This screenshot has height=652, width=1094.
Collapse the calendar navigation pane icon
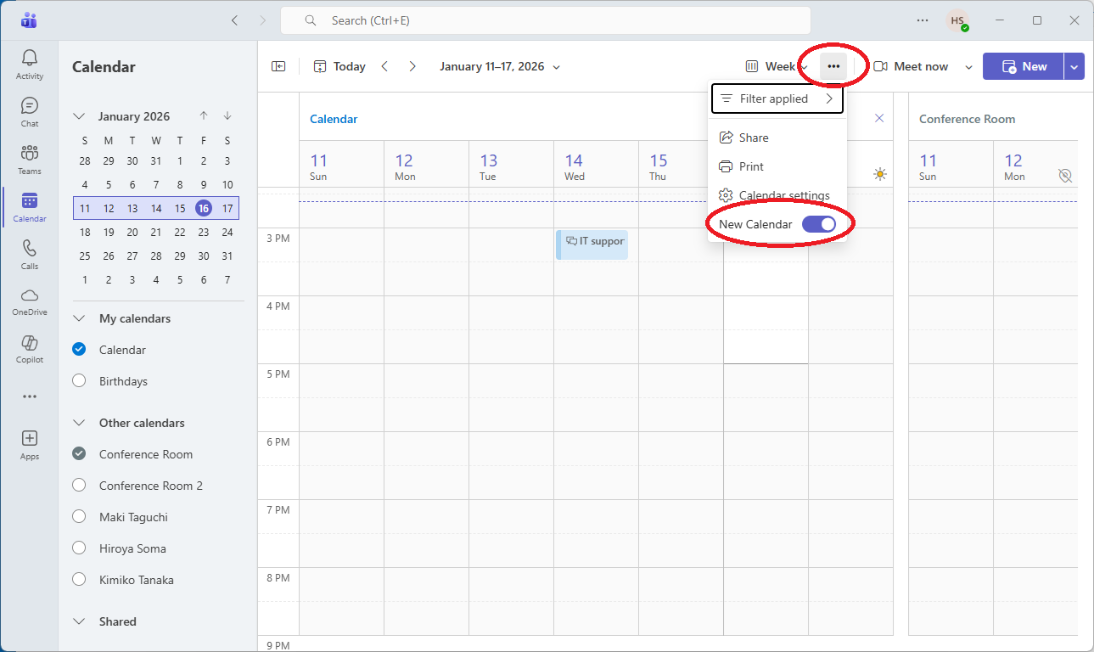[x=278, y=66]
